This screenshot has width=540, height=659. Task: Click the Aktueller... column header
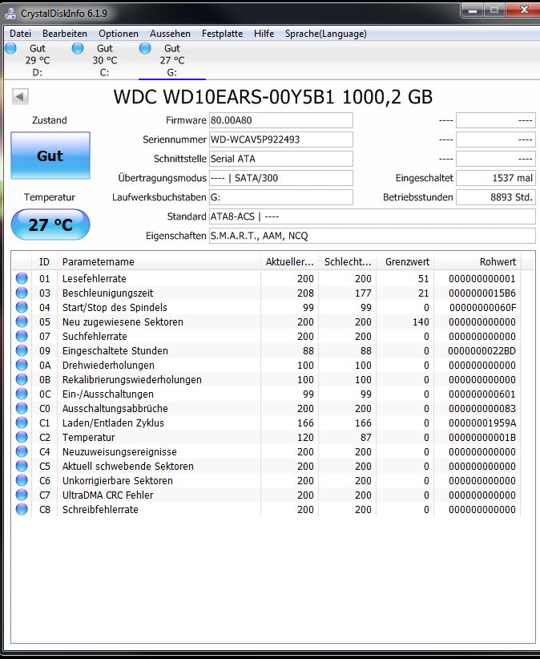click(289, 261)
